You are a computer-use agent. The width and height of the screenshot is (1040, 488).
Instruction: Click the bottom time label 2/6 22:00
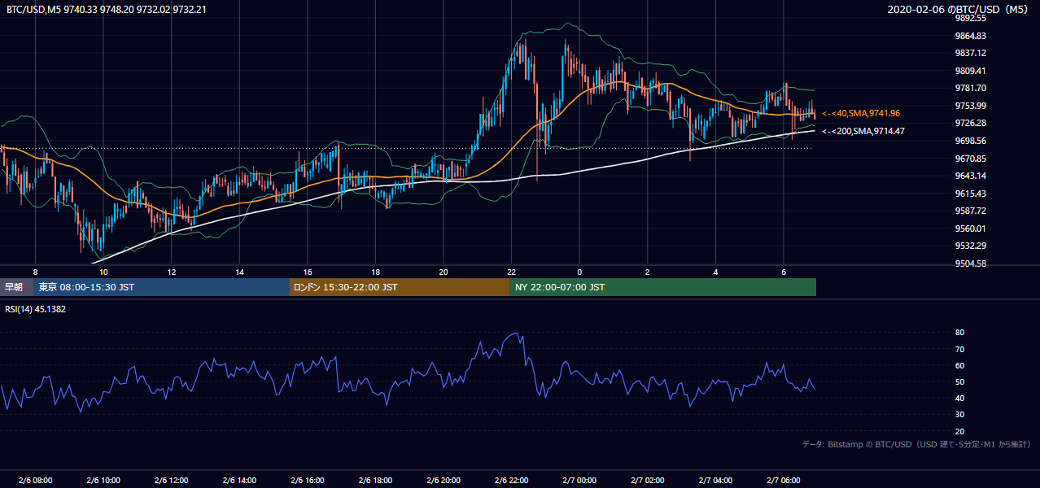point(511,481)
